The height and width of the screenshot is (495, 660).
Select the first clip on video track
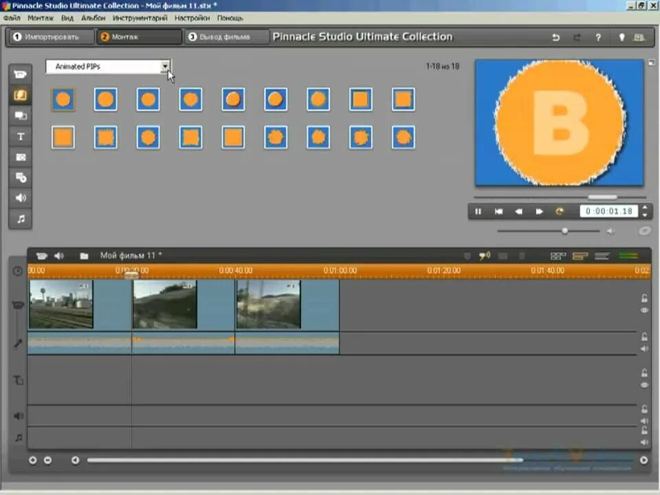pos(80,305)
